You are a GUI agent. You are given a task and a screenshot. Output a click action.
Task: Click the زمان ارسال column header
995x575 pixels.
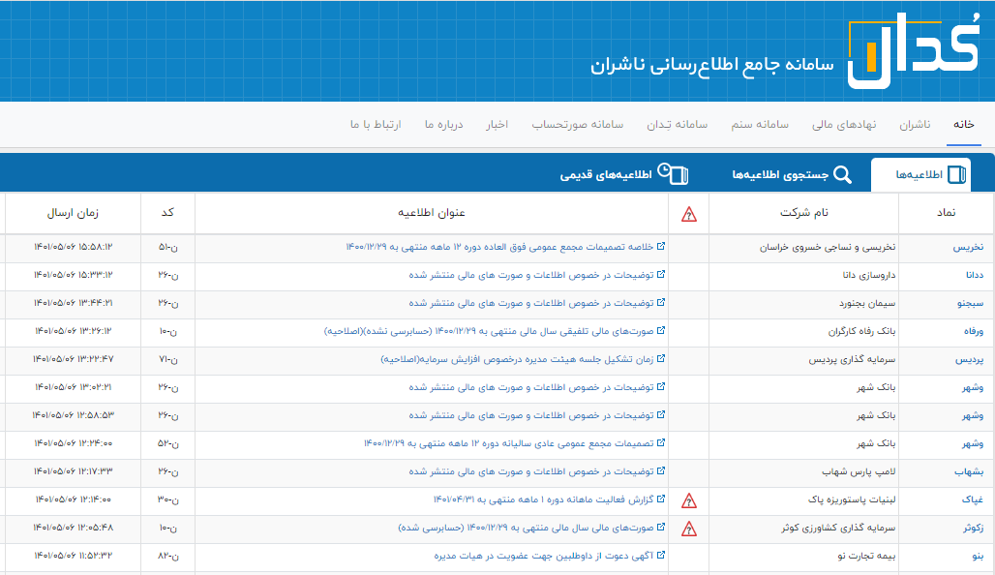(73, 213)
